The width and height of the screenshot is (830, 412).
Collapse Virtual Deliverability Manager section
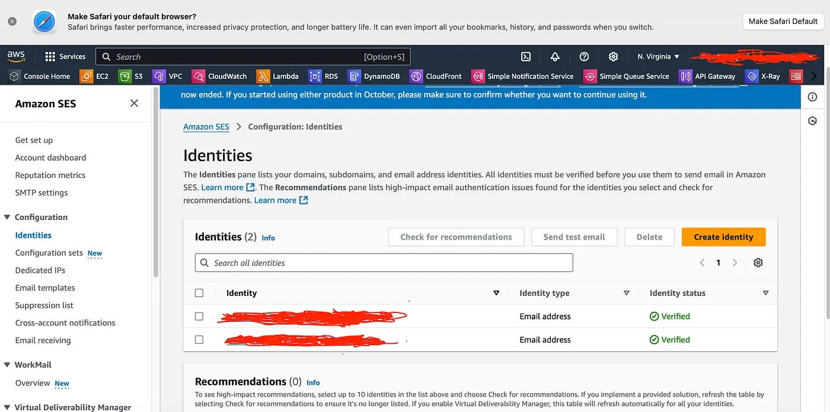pos(7,407)
